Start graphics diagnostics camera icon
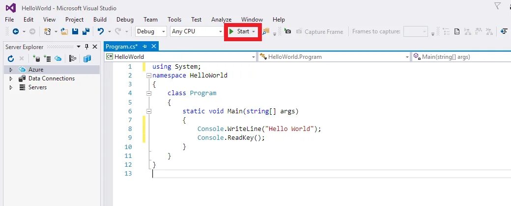 coord(287,31)
